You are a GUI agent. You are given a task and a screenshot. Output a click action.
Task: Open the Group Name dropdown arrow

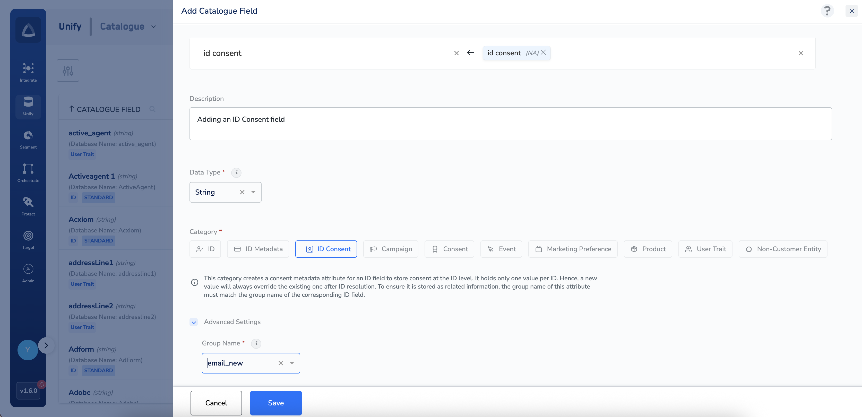(x=292, y=363)
